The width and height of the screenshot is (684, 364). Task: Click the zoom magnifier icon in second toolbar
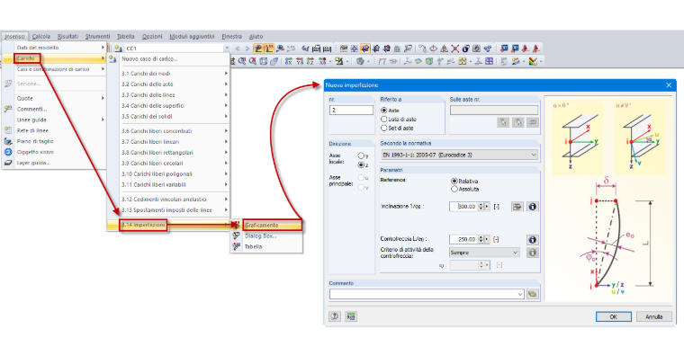click(242, 61)
